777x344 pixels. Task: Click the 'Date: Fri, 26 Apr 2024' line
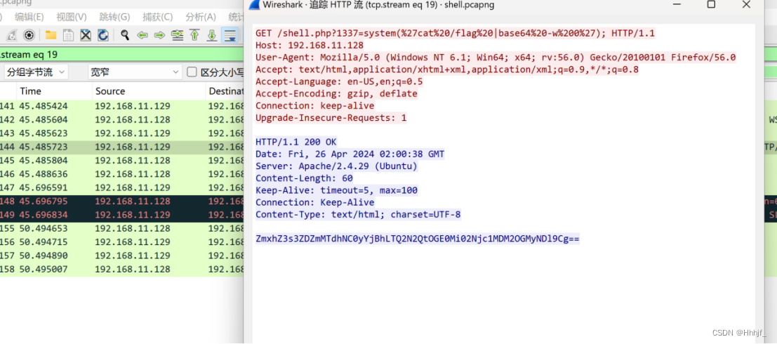point(350,154)
